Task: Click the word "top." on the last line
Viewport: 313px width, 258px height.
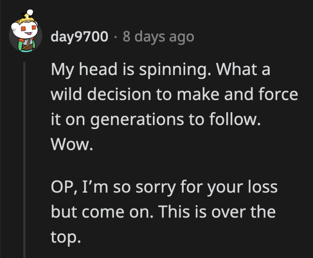Action: [x=65, y=237]
